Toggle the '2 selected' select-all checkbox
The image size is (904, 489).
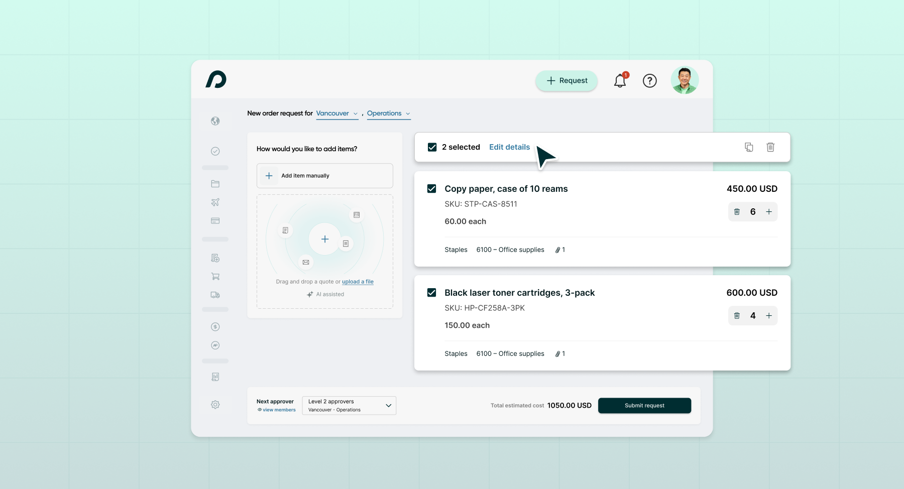pyautogui.click(x=432, y=147)
